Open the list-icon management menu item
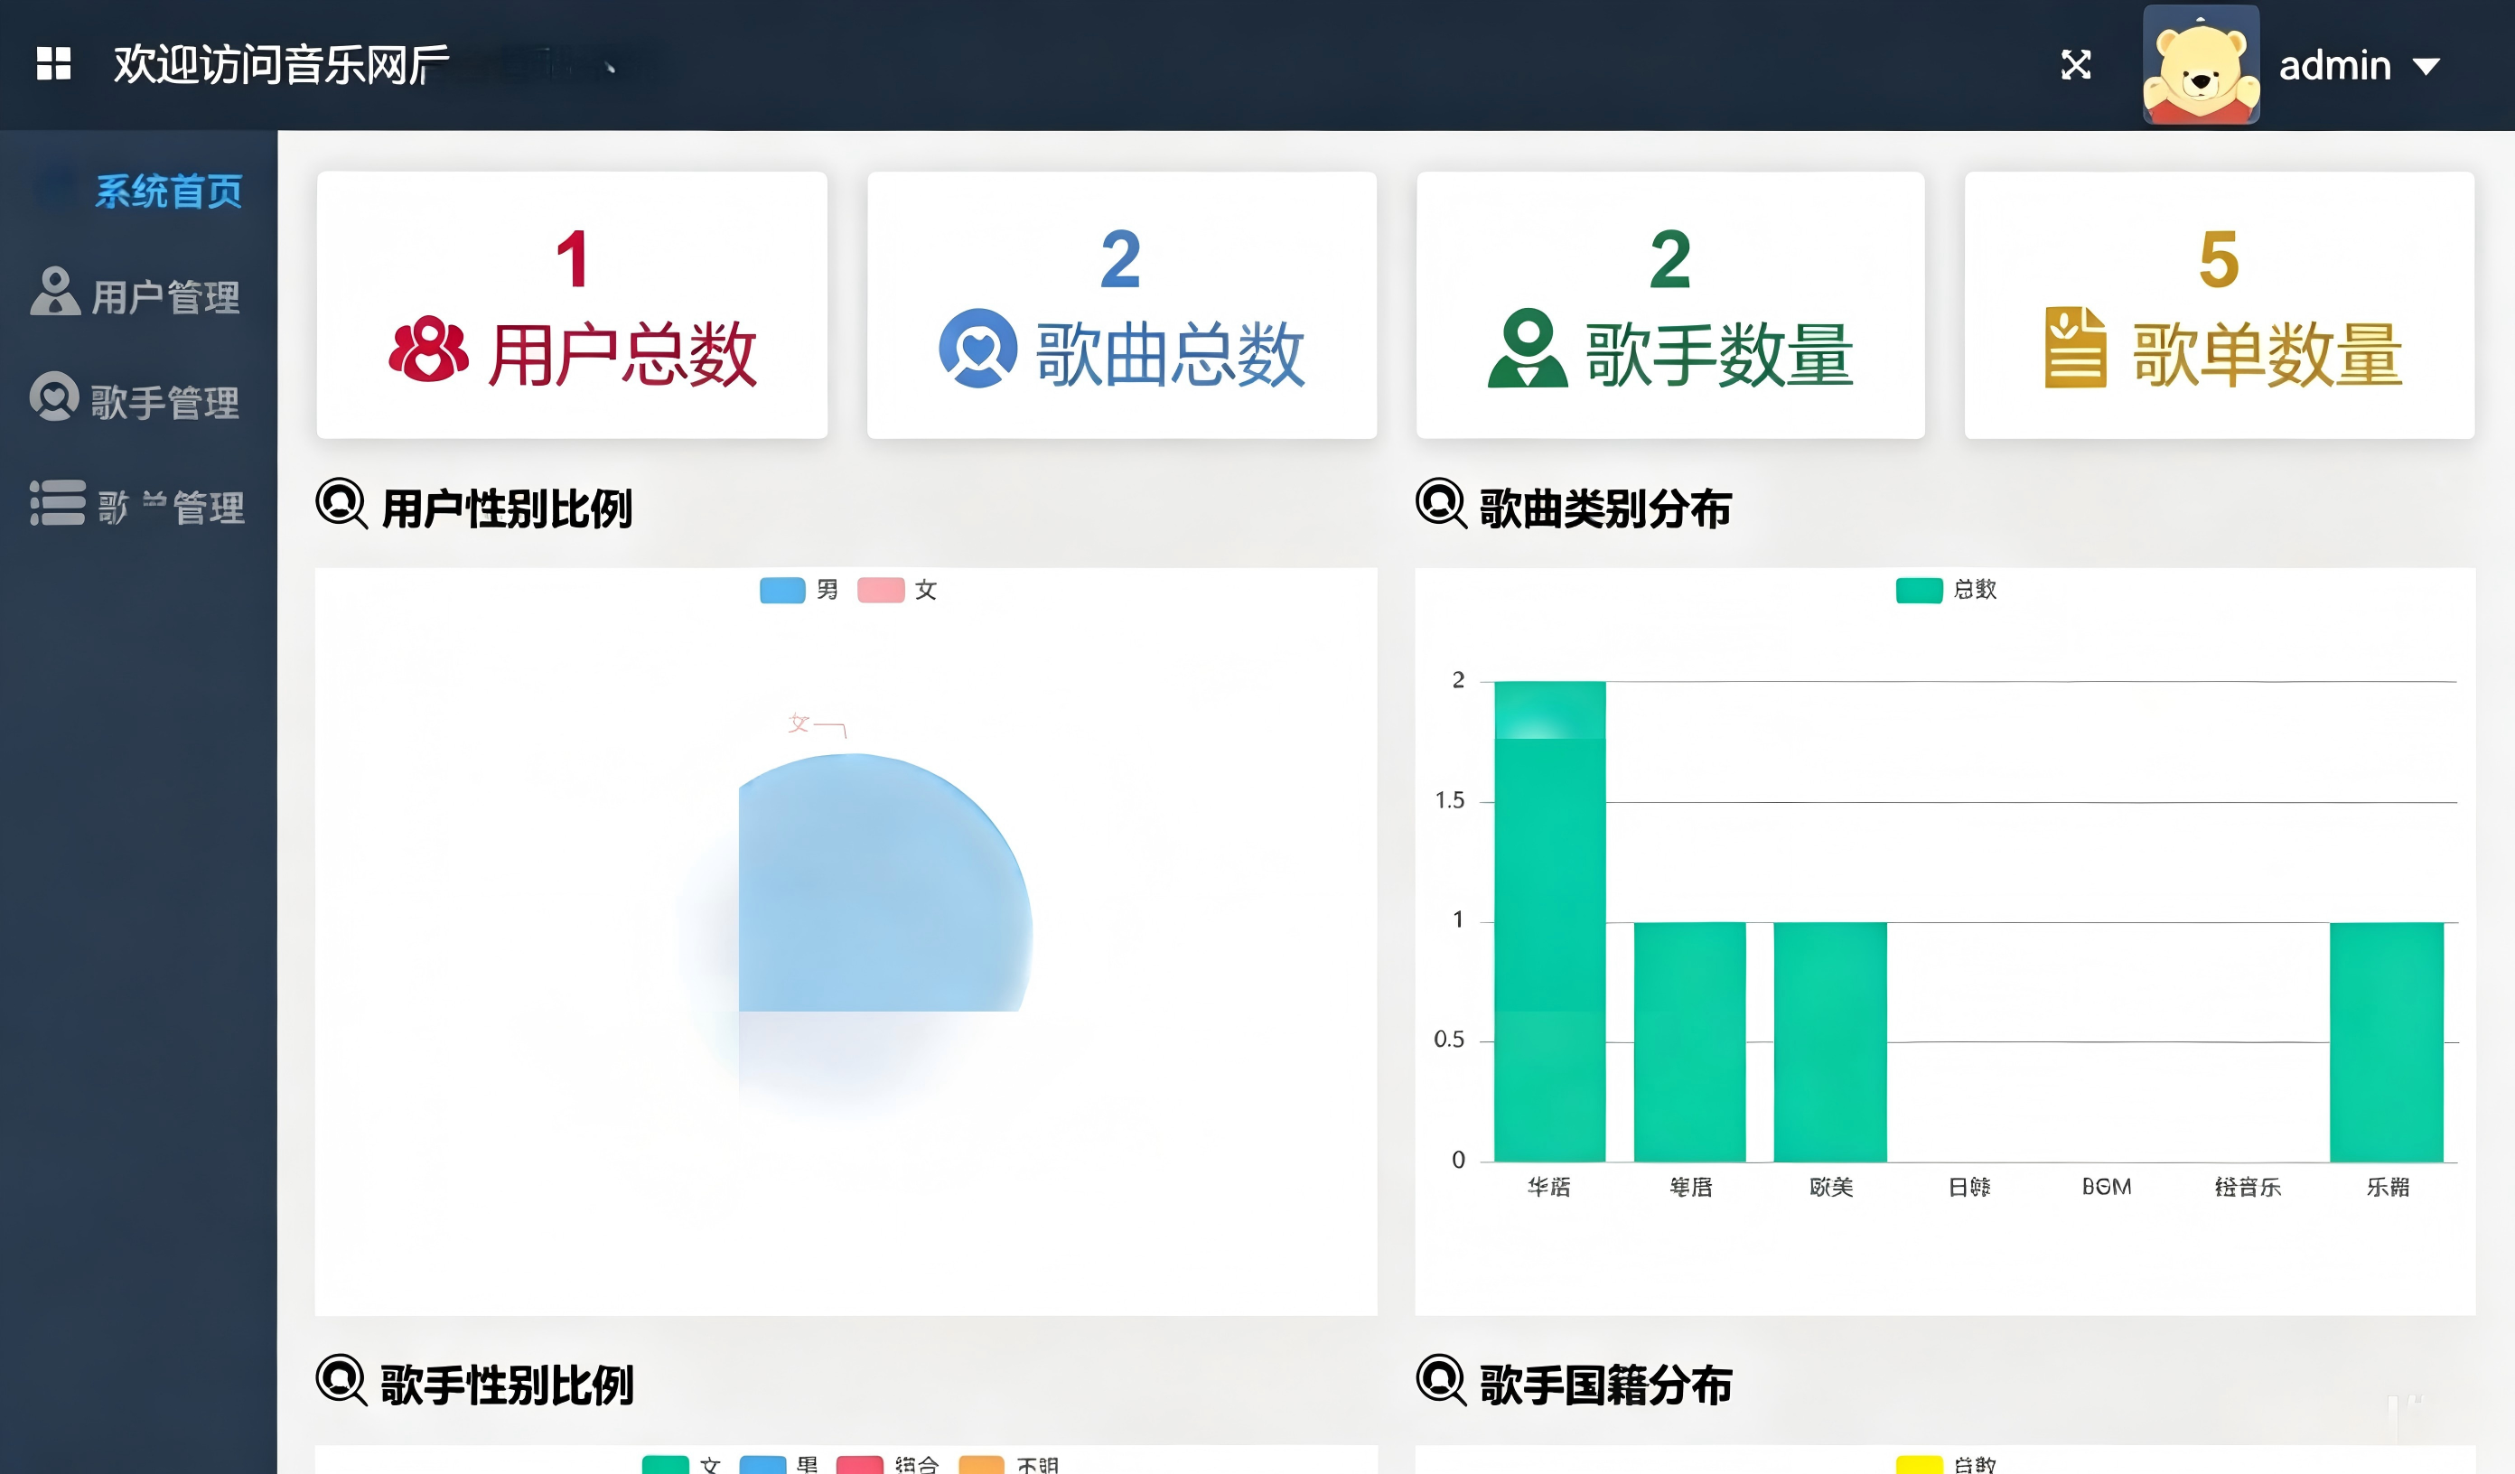Image resolution: width=2515 pixels, height=1474 pixels. [139, 506]
